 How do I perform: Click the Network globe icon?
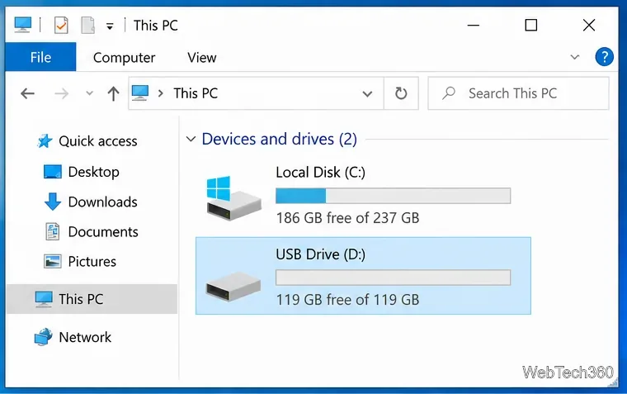click(44, 337)
